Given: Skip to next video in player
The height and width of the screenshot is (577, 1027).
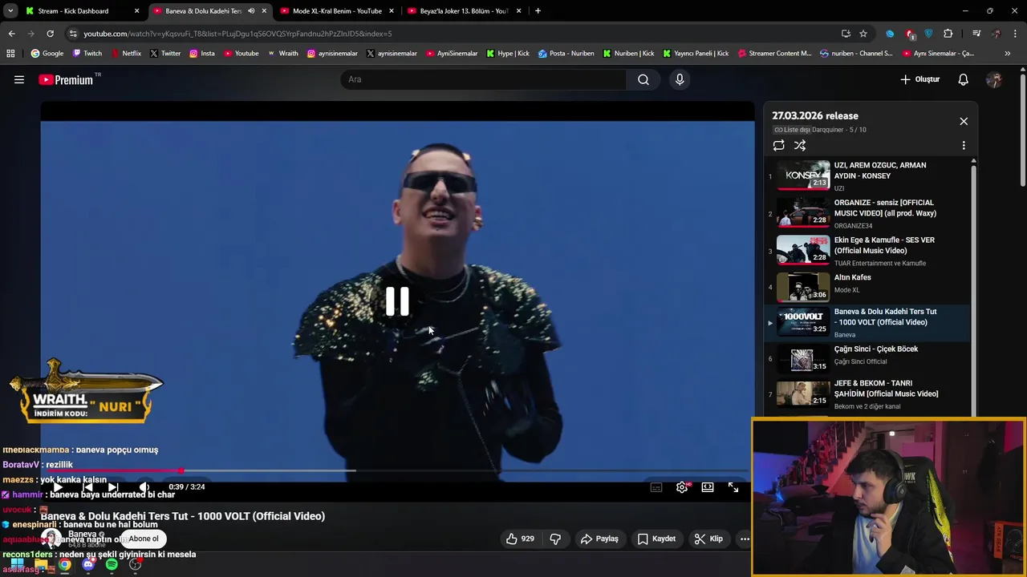Looking at the screenshot, I should [x=113, y=486].
